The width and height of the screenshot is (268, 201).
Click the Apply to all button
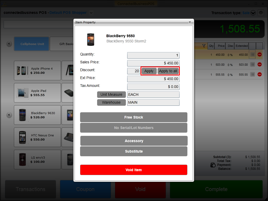click(x=168, y=71)
